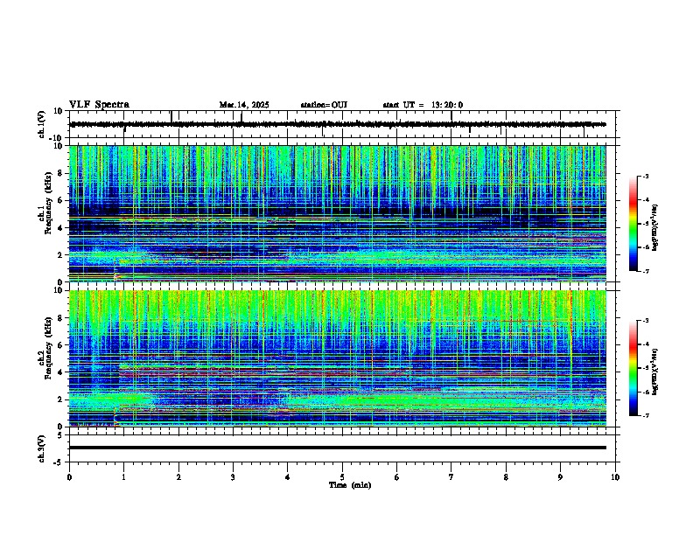Click the ch.1 "Frequency (kHz)" axis label

(48, 204)
